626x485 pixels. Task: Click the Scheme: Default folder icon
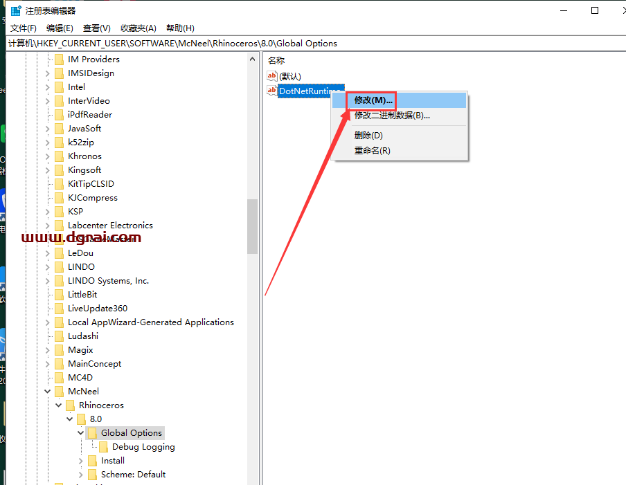(92, 475)
